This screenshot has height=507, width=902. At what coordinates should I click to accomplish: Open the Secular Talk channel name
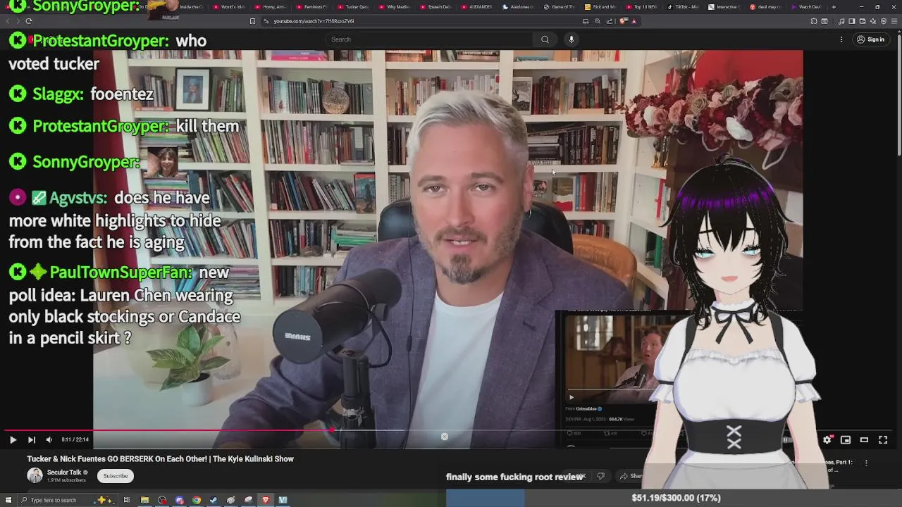pos(64,472)
